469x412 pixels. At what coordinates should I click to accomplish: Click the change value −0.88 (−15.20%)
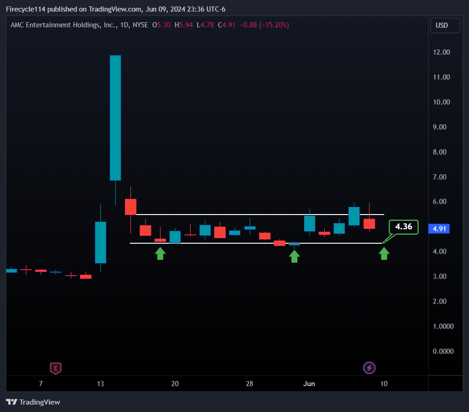click(265, 25)
